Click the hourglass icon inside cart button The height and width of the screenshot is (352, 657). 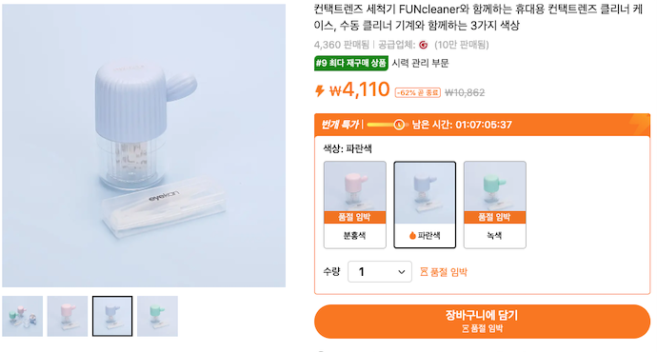click(465, 329)
